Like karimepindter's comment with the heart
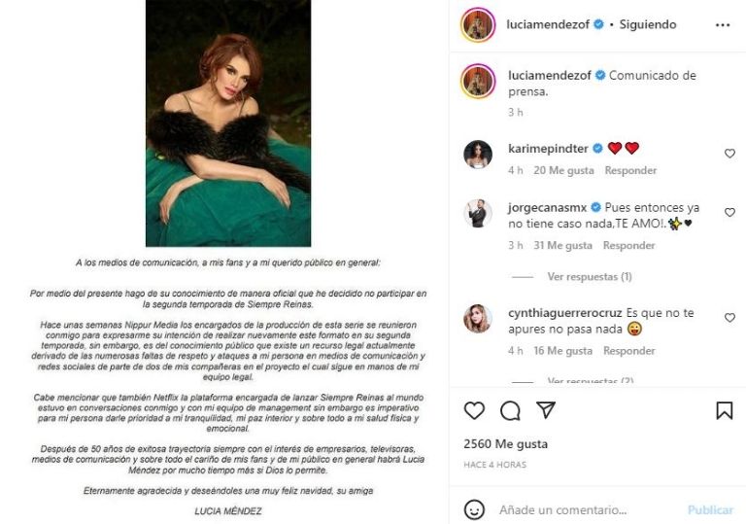Image resolution: width=746 pixels, height=524 pixels. click(x=729, y=154)
